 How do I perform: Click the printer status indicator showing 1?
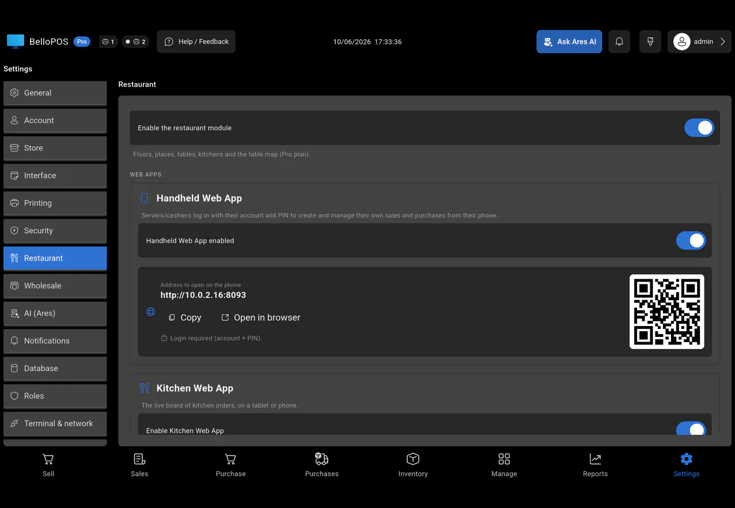click(x=108, y=41)
